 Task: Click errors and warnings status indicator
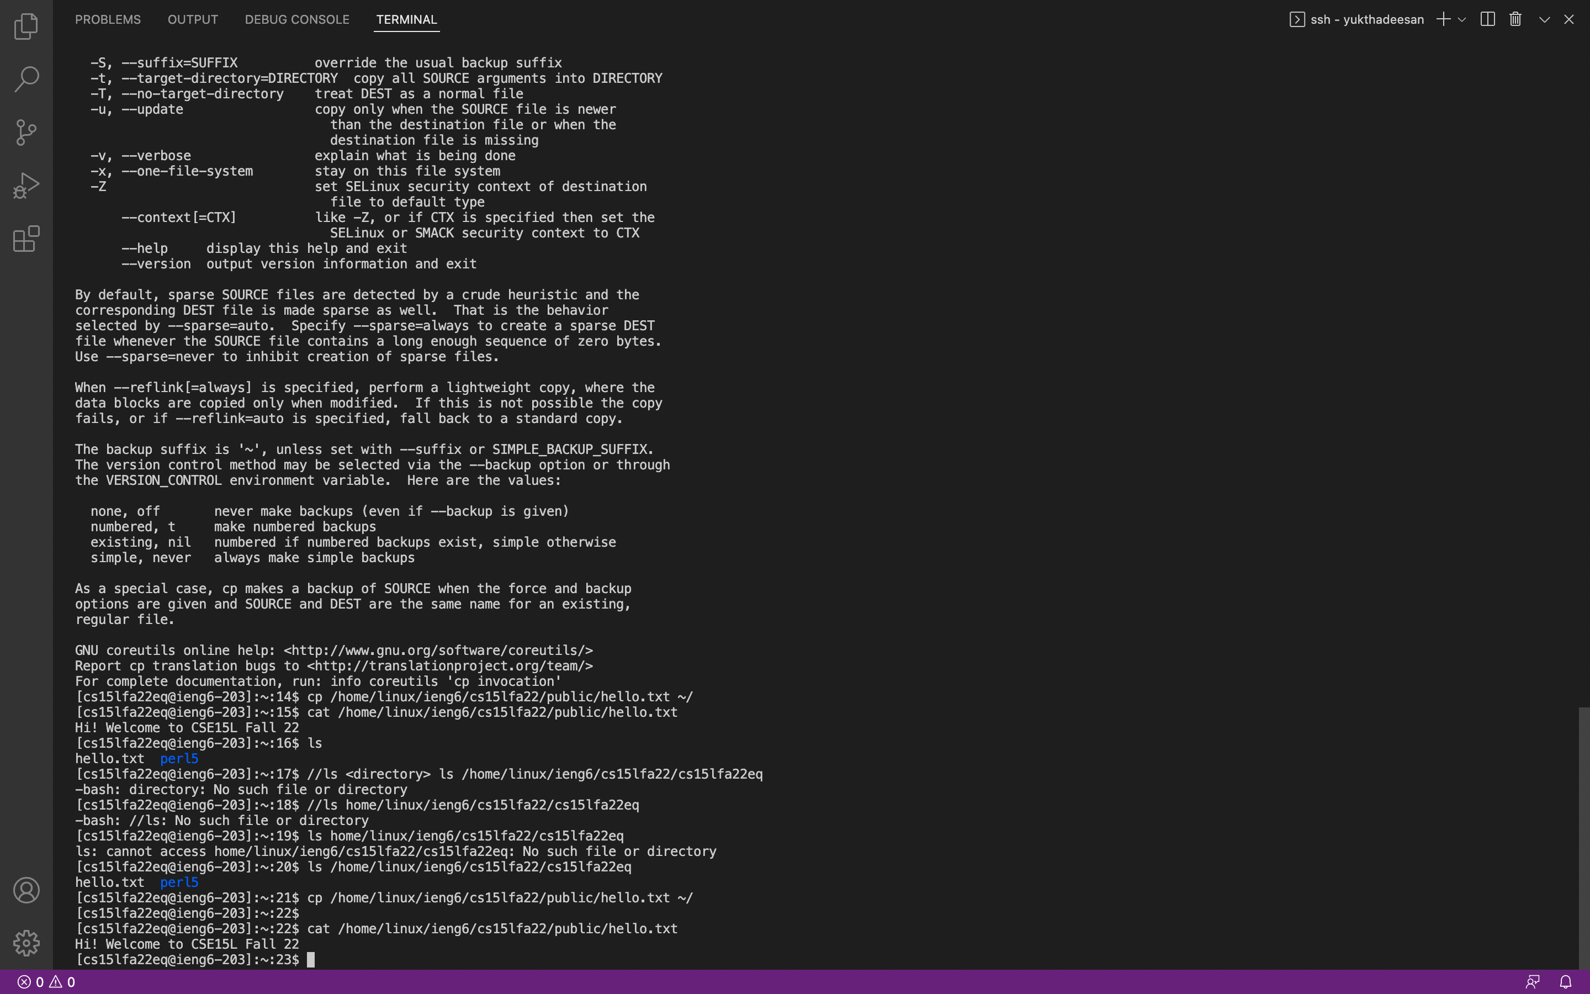46,981
